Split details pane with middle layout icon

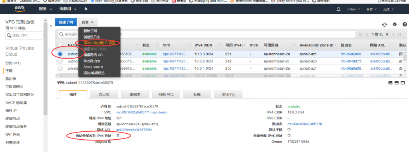tap(397, 83)
